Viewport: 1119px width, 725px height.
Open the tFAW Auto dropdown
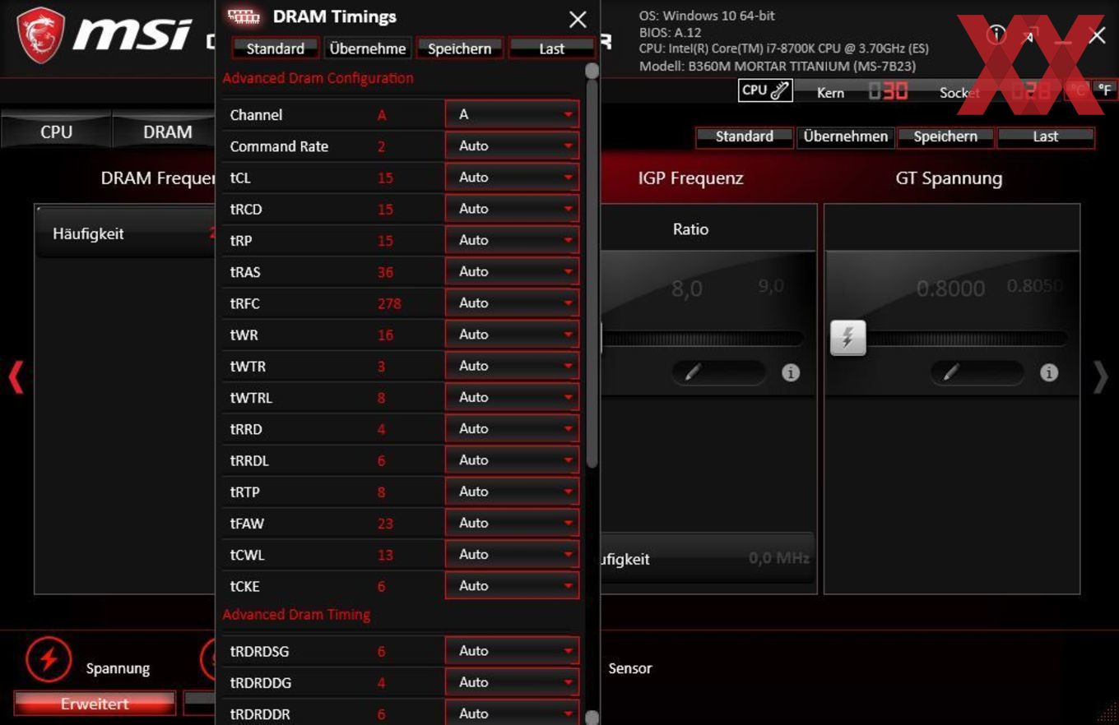click(x=512, y=522)
